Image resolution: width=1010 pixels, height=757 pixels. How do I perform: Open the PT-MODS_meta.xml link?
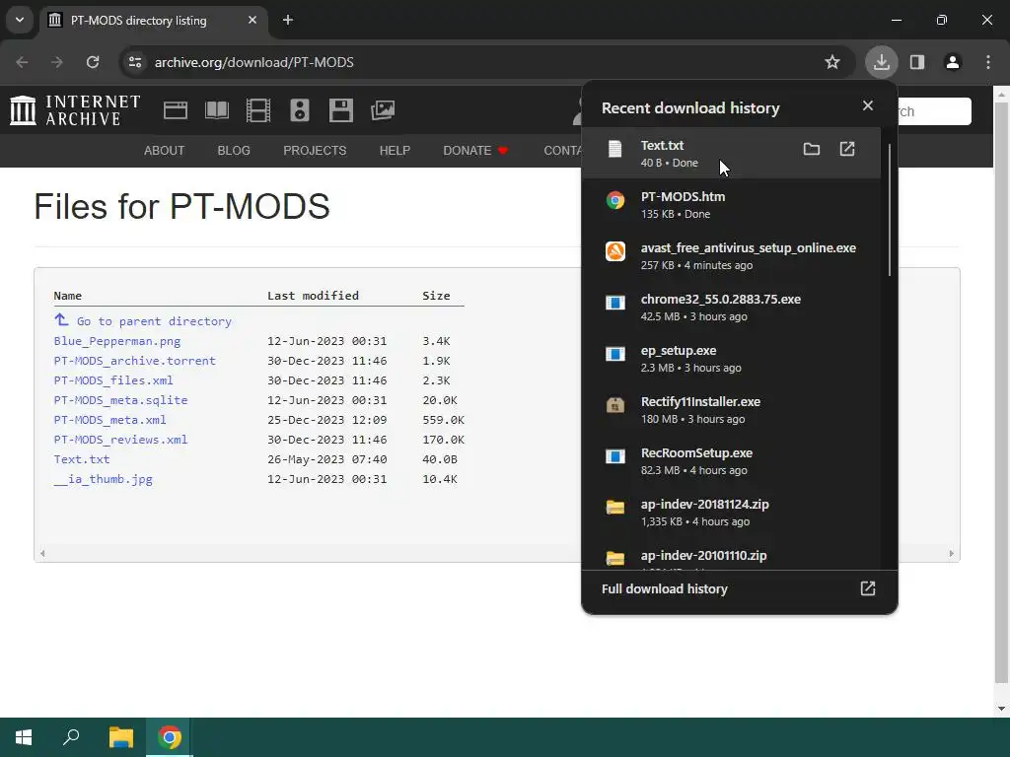tap(110, 420)
